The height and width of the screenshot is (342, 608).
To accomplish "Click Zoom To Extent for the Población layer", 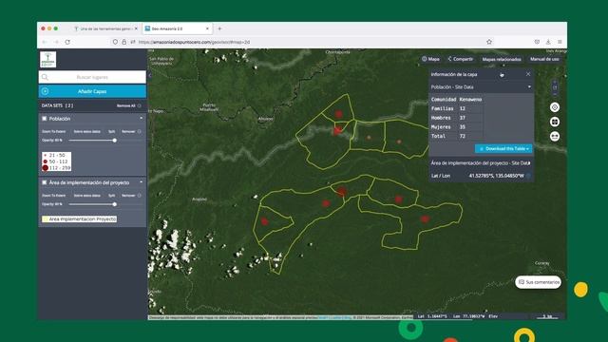I will coord(54,131).
